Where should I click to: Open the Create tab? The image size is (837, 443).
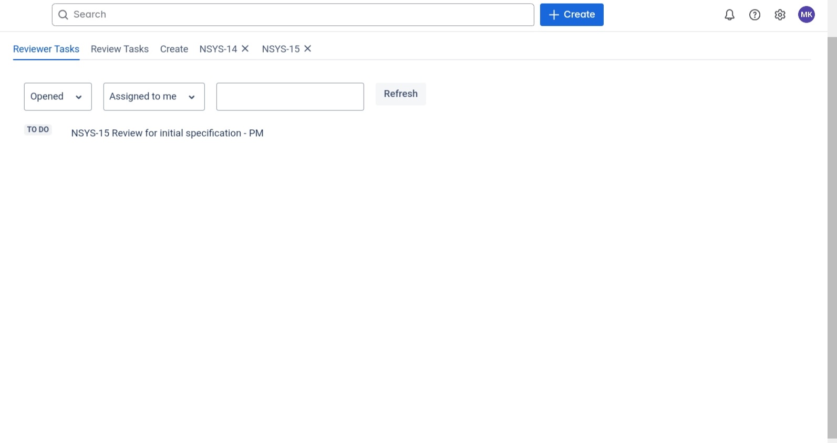tap(174, 49)
